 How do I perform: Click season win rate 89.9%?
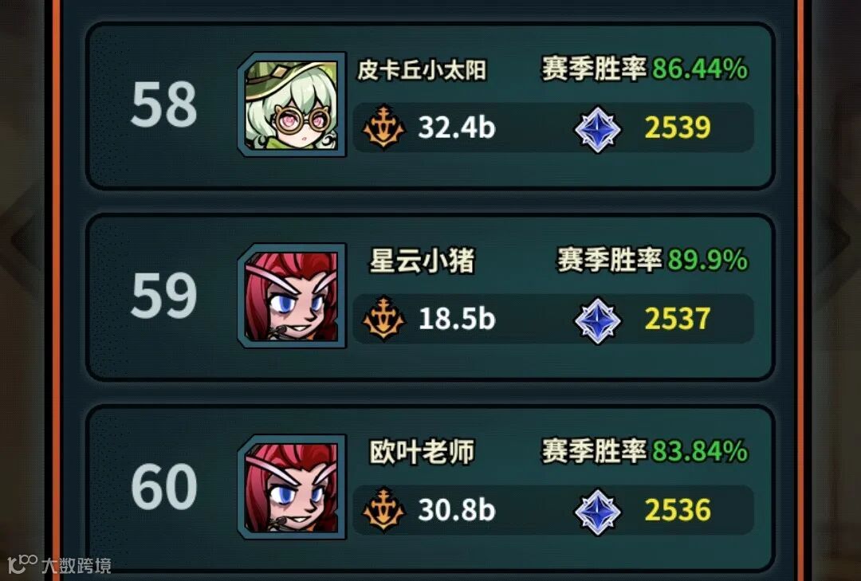708,260
